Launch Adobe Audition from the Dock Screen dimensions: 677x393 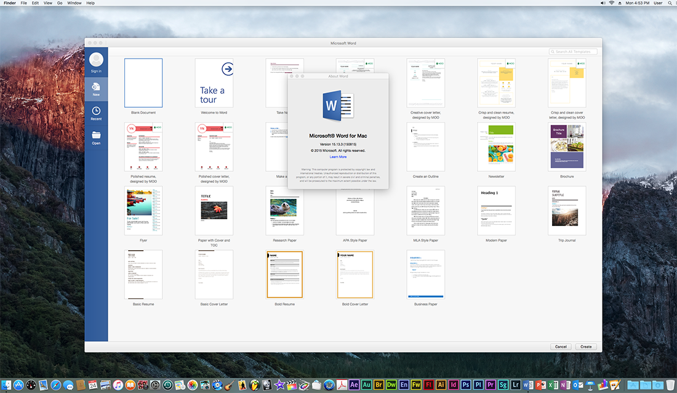coord(367,385)
